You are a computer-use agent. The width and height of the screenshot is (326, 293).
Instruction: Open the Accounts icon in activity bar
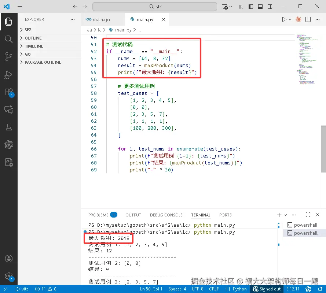tap(8, 259)
